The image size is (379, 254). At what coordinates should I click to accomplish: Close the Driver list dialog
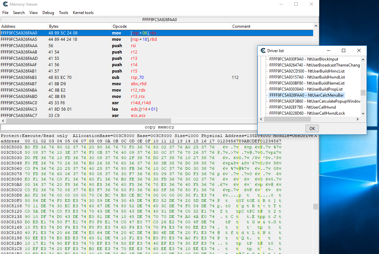(359, 50)
